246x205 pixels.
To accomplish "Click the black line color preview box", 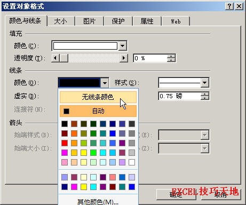I will (x=80, y=83).
